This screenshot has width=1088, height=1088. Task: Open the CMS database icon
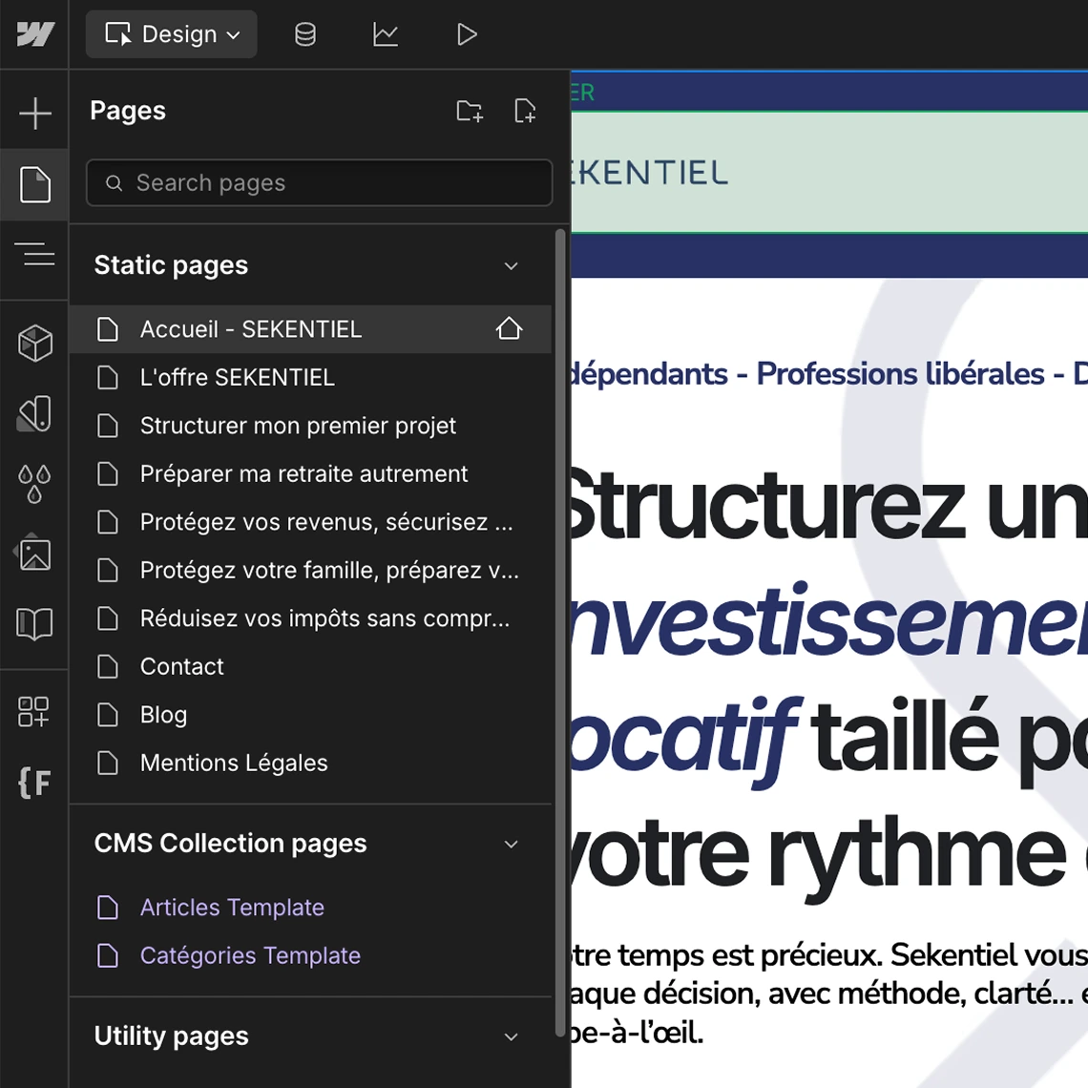[x=305, y=34]
